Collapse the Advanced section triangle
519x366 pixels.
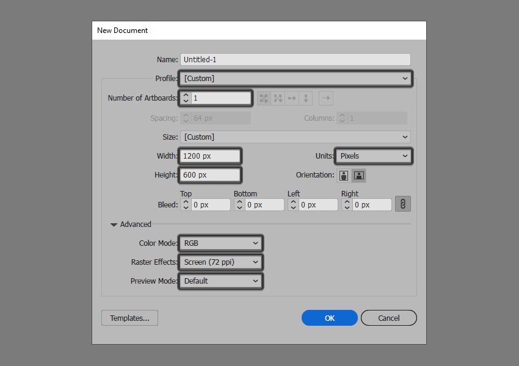pyautogui.click(x=114, y=225)
